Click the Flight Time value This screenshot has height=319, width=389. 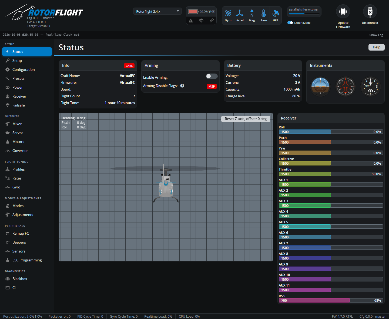pos(120,103)
